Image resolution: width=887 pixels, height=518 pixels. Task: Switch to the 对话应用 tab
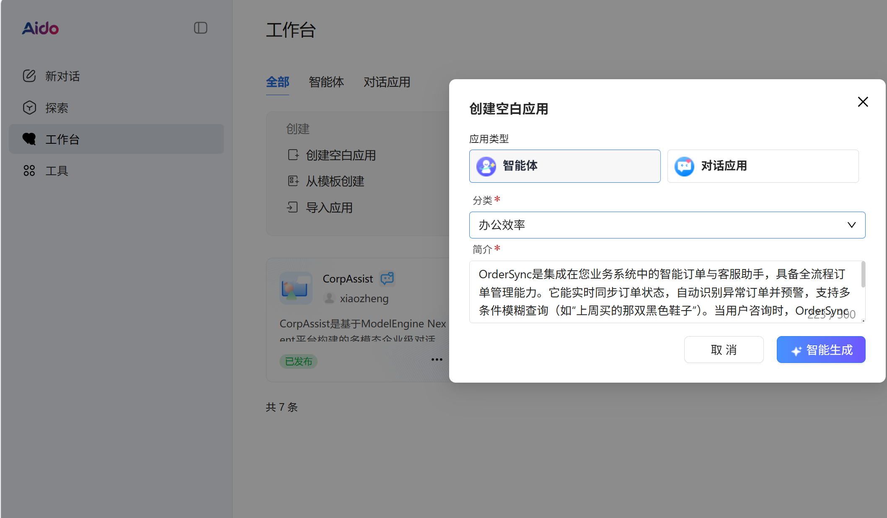(387, 82)
